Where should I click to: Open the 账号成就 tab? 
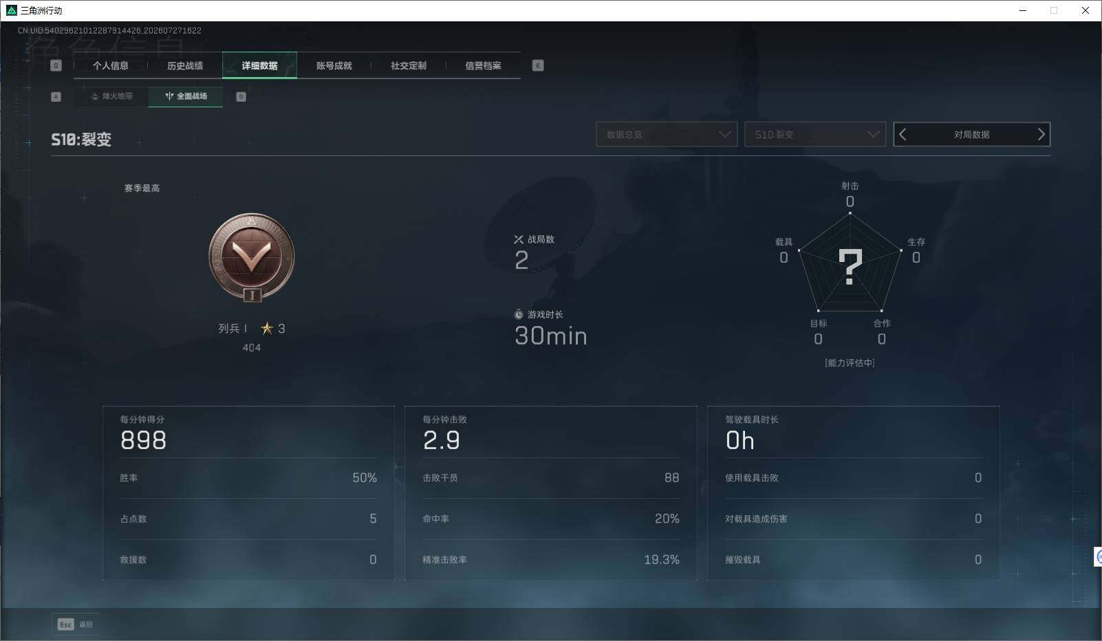coord(334,65)
